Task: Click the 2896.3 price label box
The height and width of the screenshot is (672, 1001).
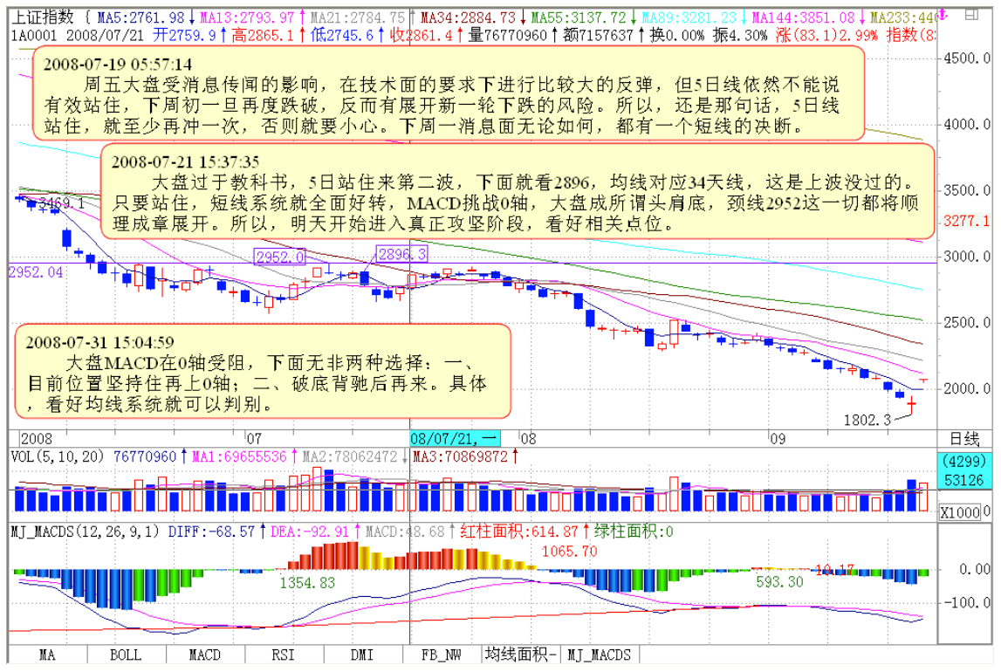Action: 401,254
